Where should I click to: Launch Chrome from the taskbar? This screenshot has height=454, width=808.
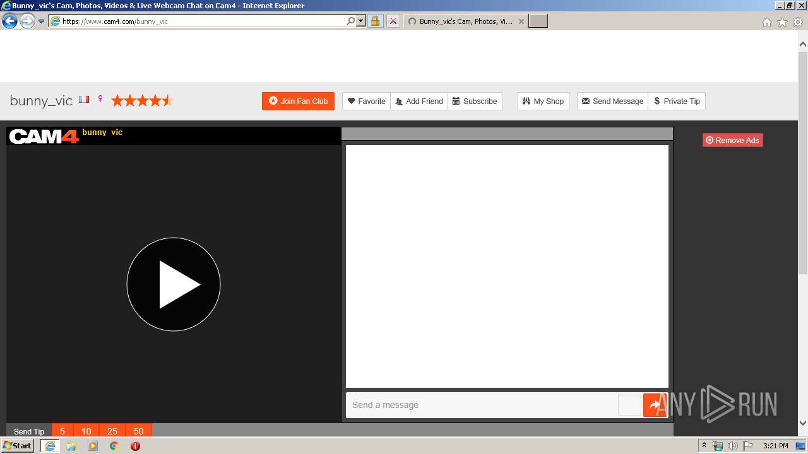114,446
